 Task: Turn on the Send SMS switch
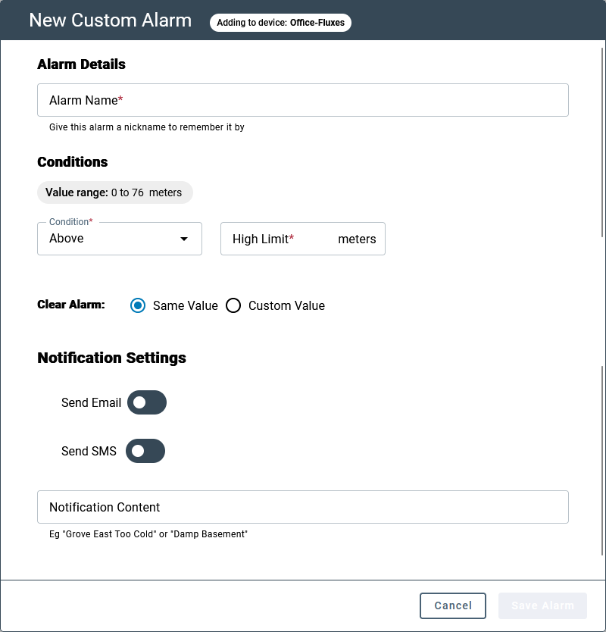[145, 451]
